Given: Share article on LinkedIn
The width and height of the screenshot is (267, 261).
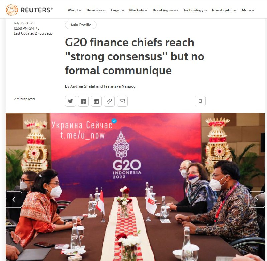Looking at the screenshot, I should click(96, 101).
